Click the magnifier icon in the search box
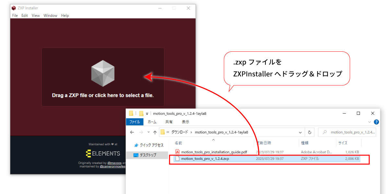 coord(324,132)
